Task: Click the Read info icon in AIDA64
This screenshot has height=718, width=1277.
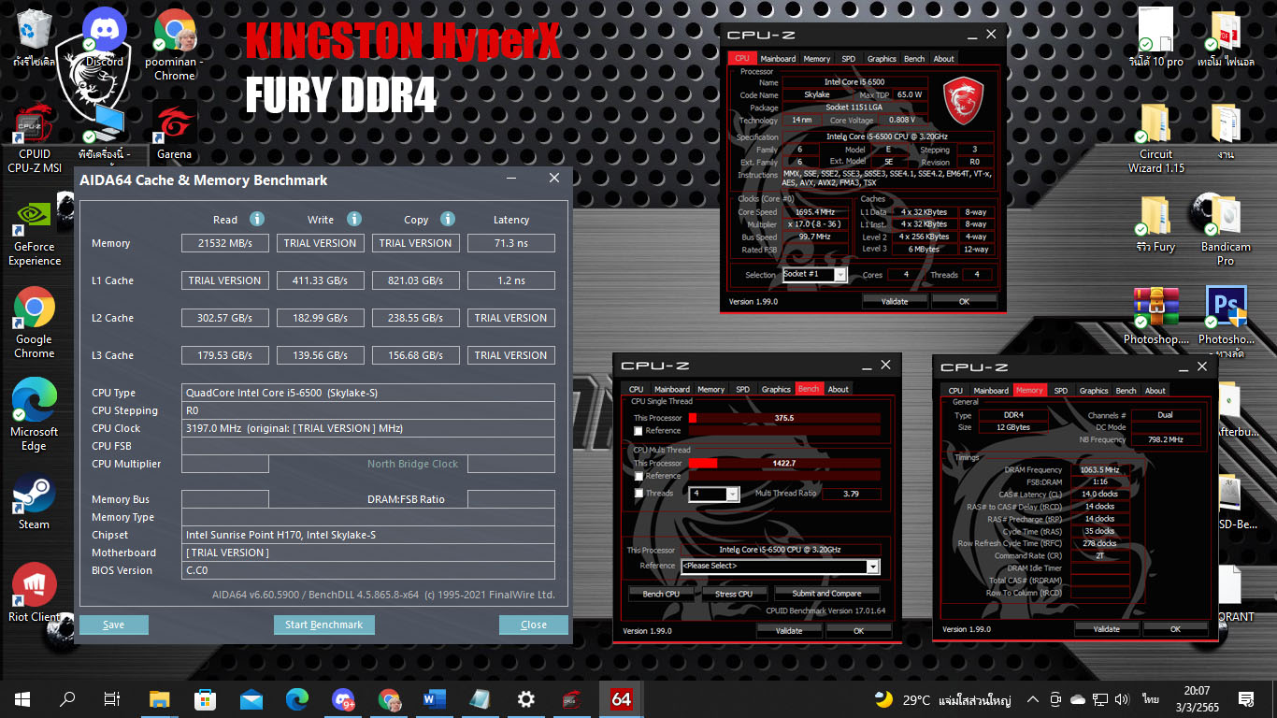Action: pyautogui.click(x=257, y=219)
